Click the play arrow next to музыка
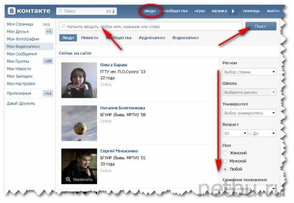The height and width of the screenshot is (203, 294). pos(233,11)
